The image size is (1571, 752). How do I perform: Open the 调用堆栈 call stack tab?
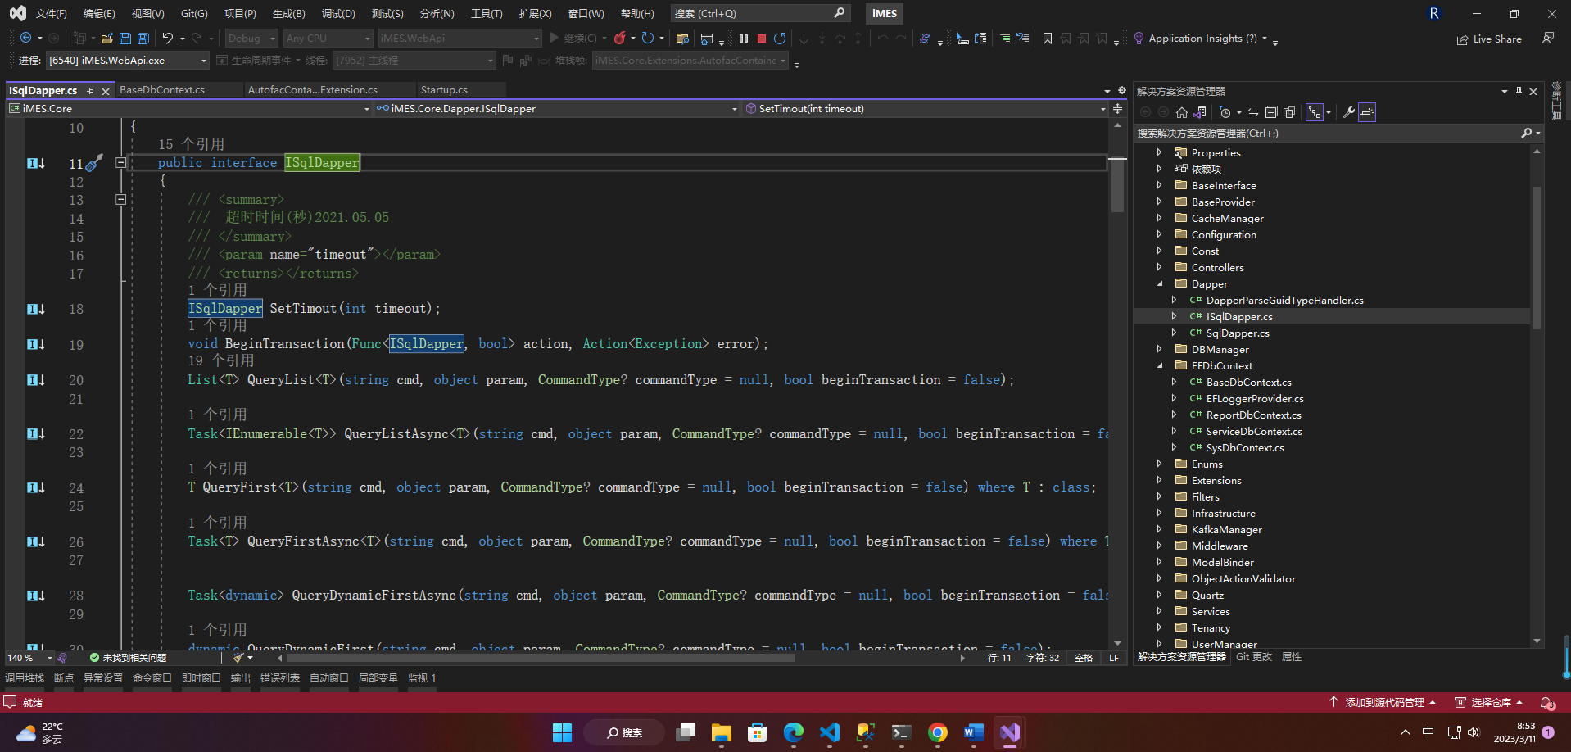point(25,677)
